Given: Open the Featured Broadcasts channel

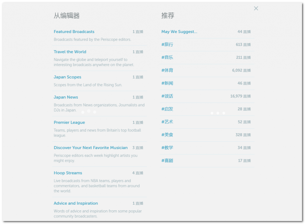Looking at the screenshot, I should click(74, 32).
